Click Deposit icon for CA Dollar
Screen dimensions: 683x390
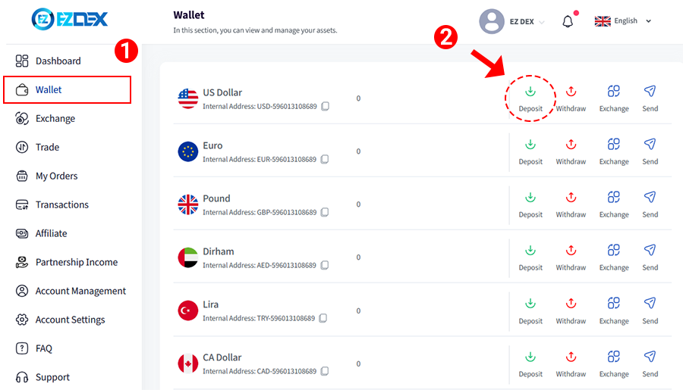coord(530,357)
